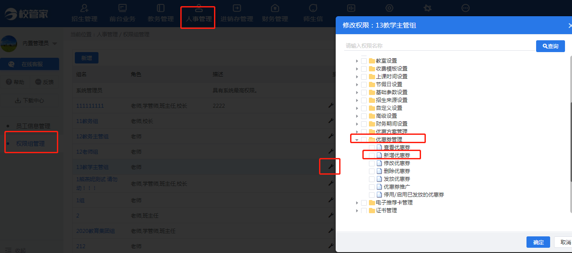
Task: Open the 2020教育集团组 group link
Action: 95,231
